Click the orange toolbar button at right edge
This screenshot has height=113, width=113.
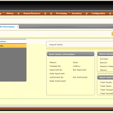coord(112,34)
